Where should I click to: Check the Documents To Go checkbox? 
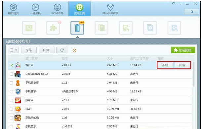click(12, 74)
